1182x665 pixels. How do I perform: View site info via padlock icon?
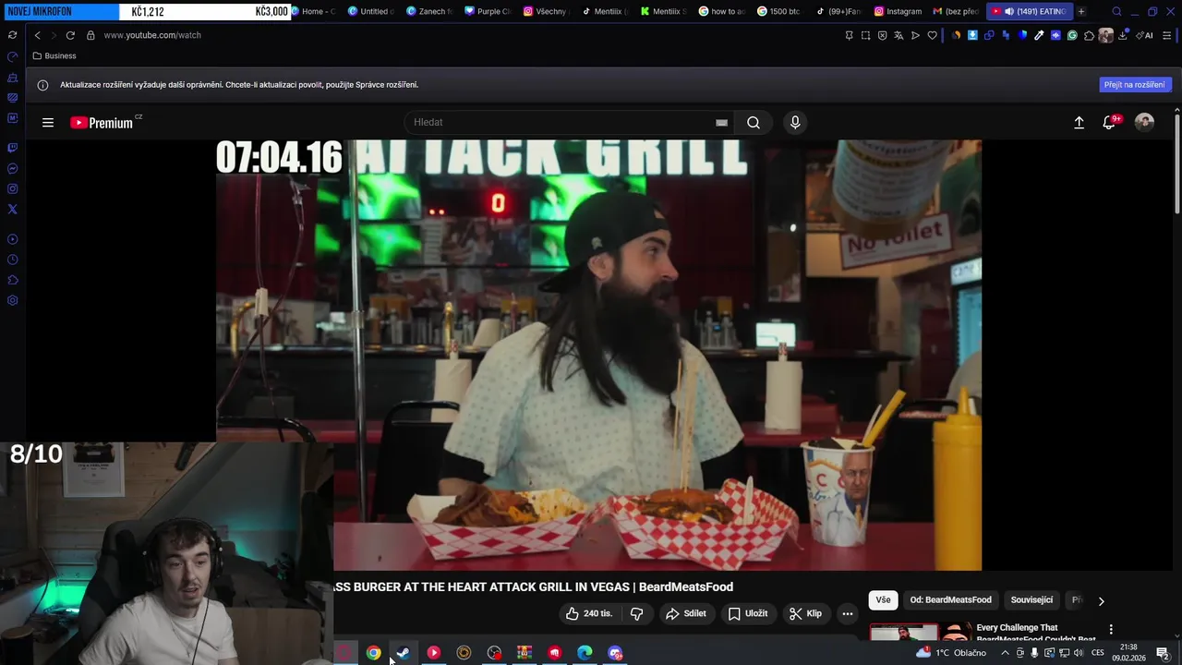tap(90, 35)
